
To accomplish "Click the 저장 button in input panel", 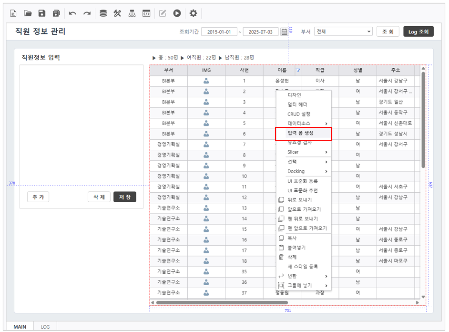I will (125, 197).
